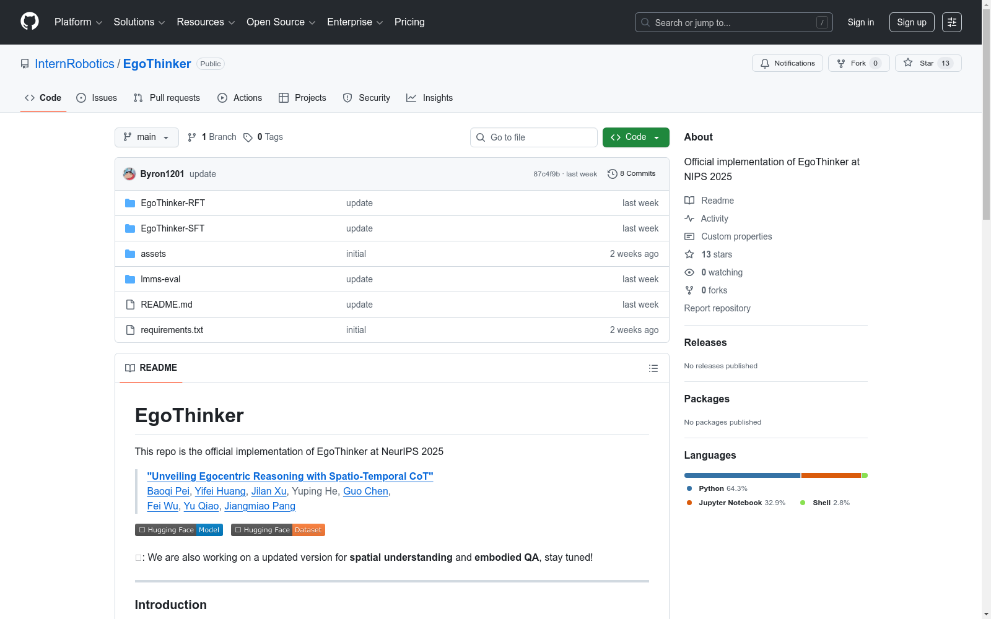Open commit hash 87c4f9b
The height and width of the screenshot is (619, 991).
(546, 174)
